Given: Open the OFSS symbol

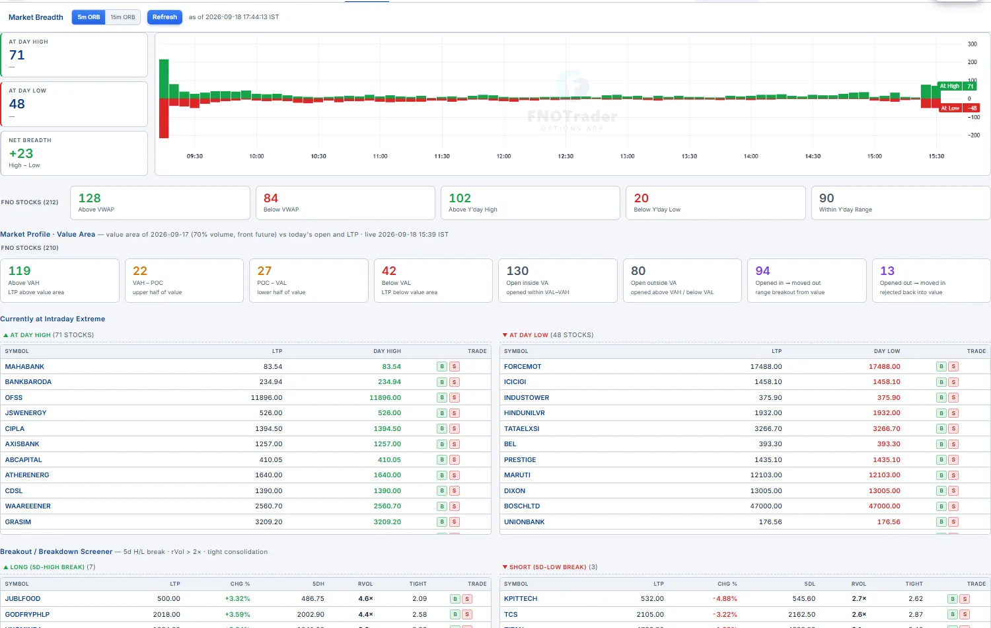Looking at the screenshot, I should 14,398.
